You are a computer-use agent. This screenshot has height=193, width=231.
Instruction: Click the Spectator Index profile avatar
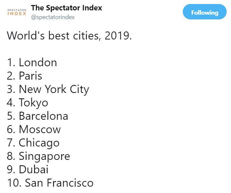pos(17,12)
